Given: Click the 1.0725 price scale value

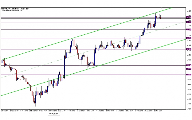Looking at the screenshot, I should pyautogui.click(x=188, y=79).
